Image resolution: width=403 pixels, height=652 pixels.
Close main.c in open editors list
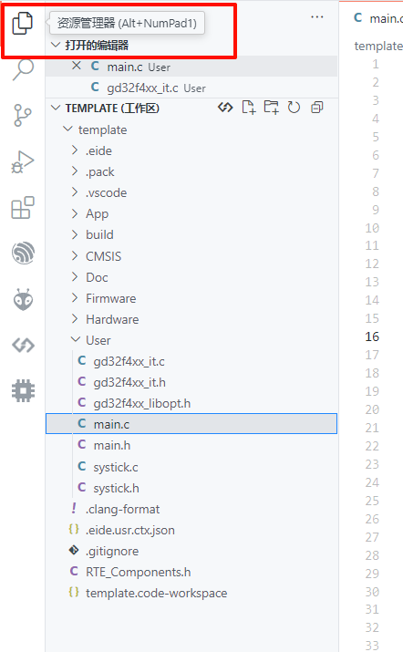pos(77,67)
